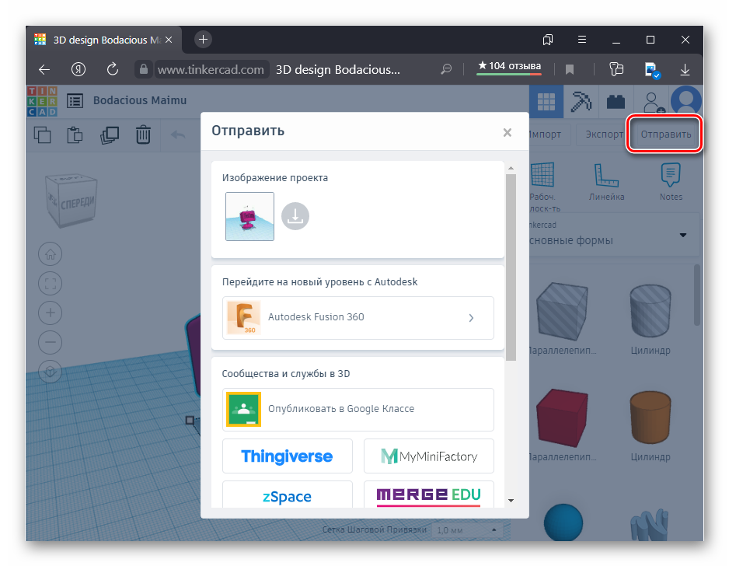Click the Tinkercad logo icon
This screenshot has height=566, width=729.
click(42, 100)
